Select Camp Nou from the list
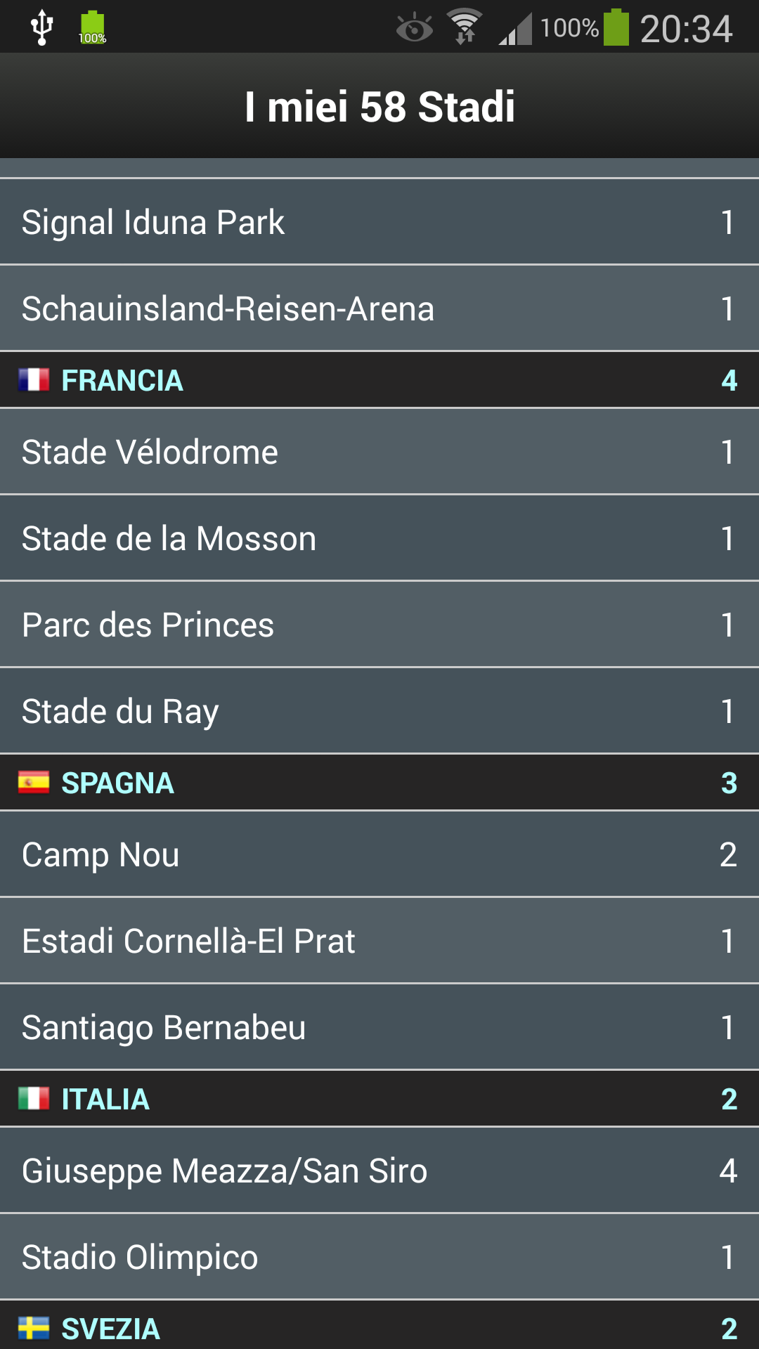This screenshot has width=759, height=1349. [x=379, y=854]
